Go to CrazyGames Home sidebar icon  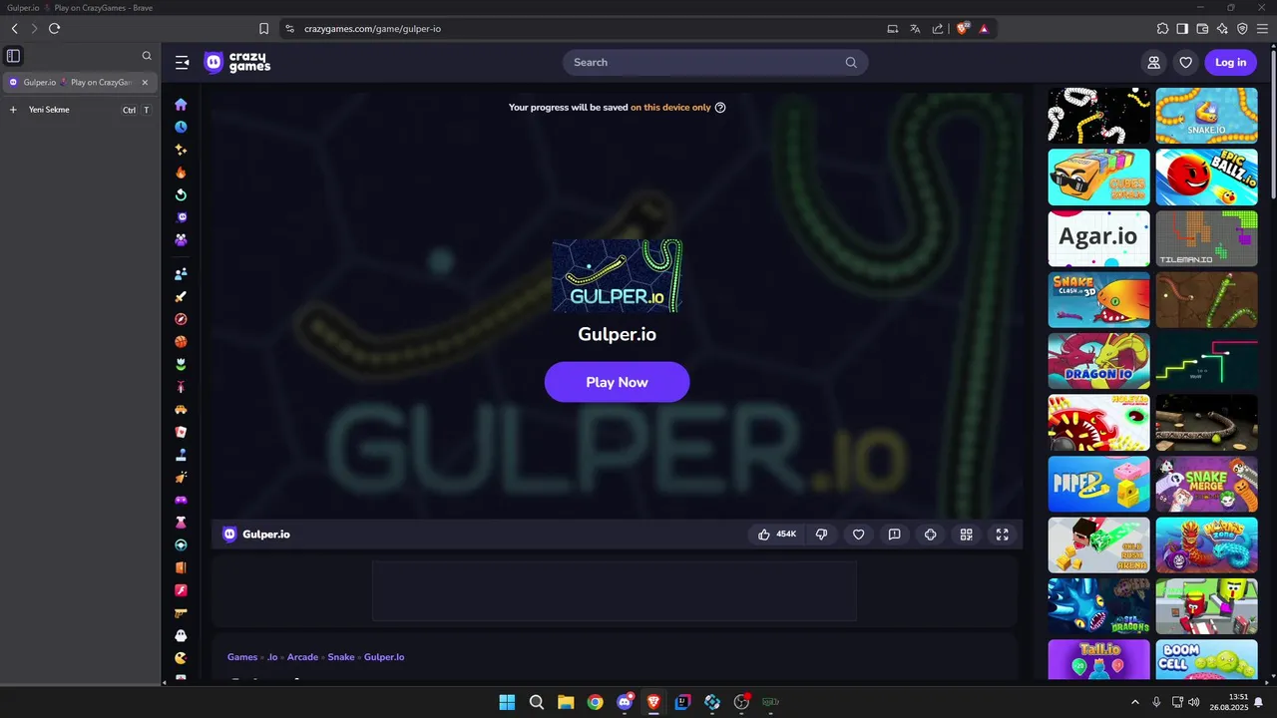coord(181,104)
